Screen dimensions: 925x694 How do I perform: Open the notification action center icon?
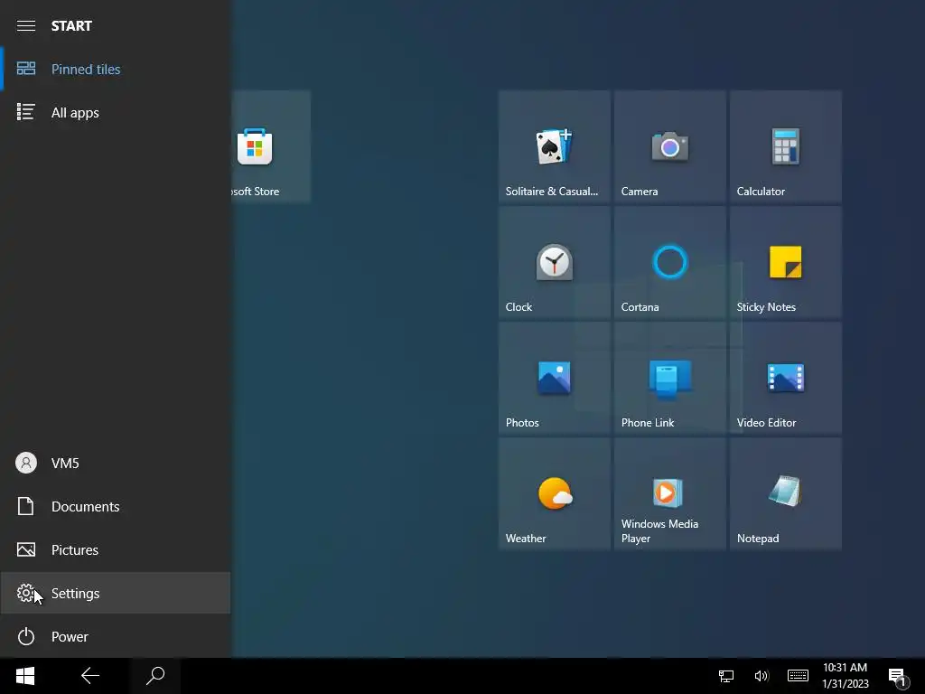pos(899,677)
